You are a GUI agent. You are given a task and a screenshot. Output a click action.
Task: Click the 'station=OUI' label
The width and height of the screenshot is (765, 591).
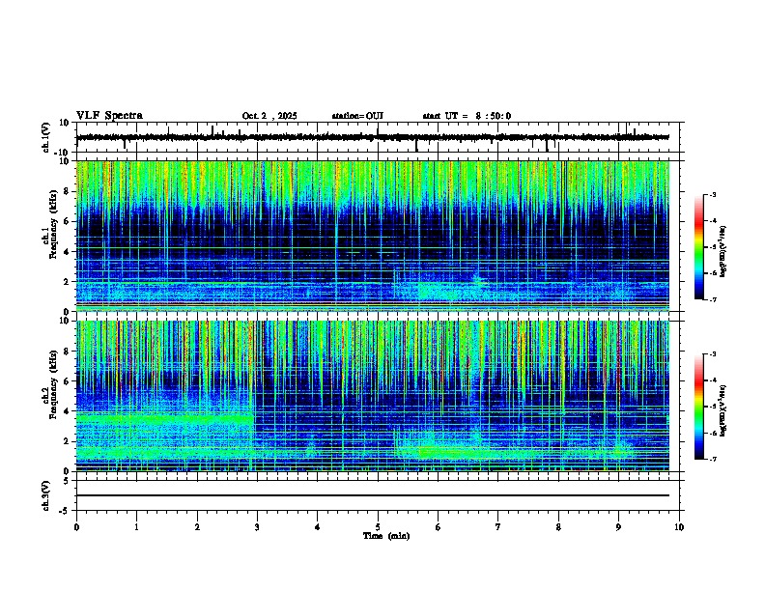click(357, 116)
